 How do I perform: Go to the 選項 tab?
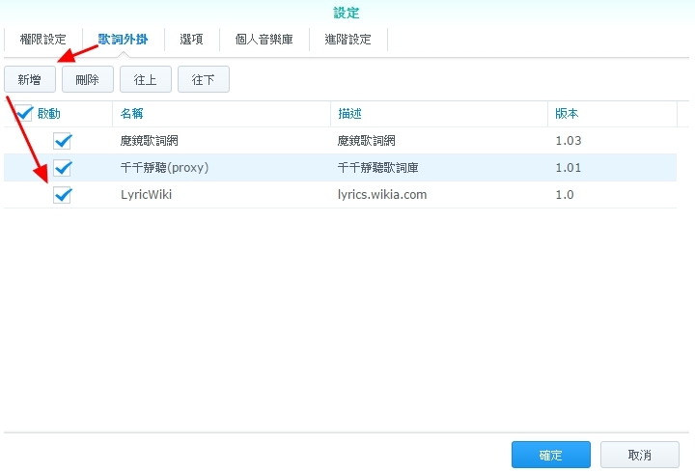click(190, 40)
